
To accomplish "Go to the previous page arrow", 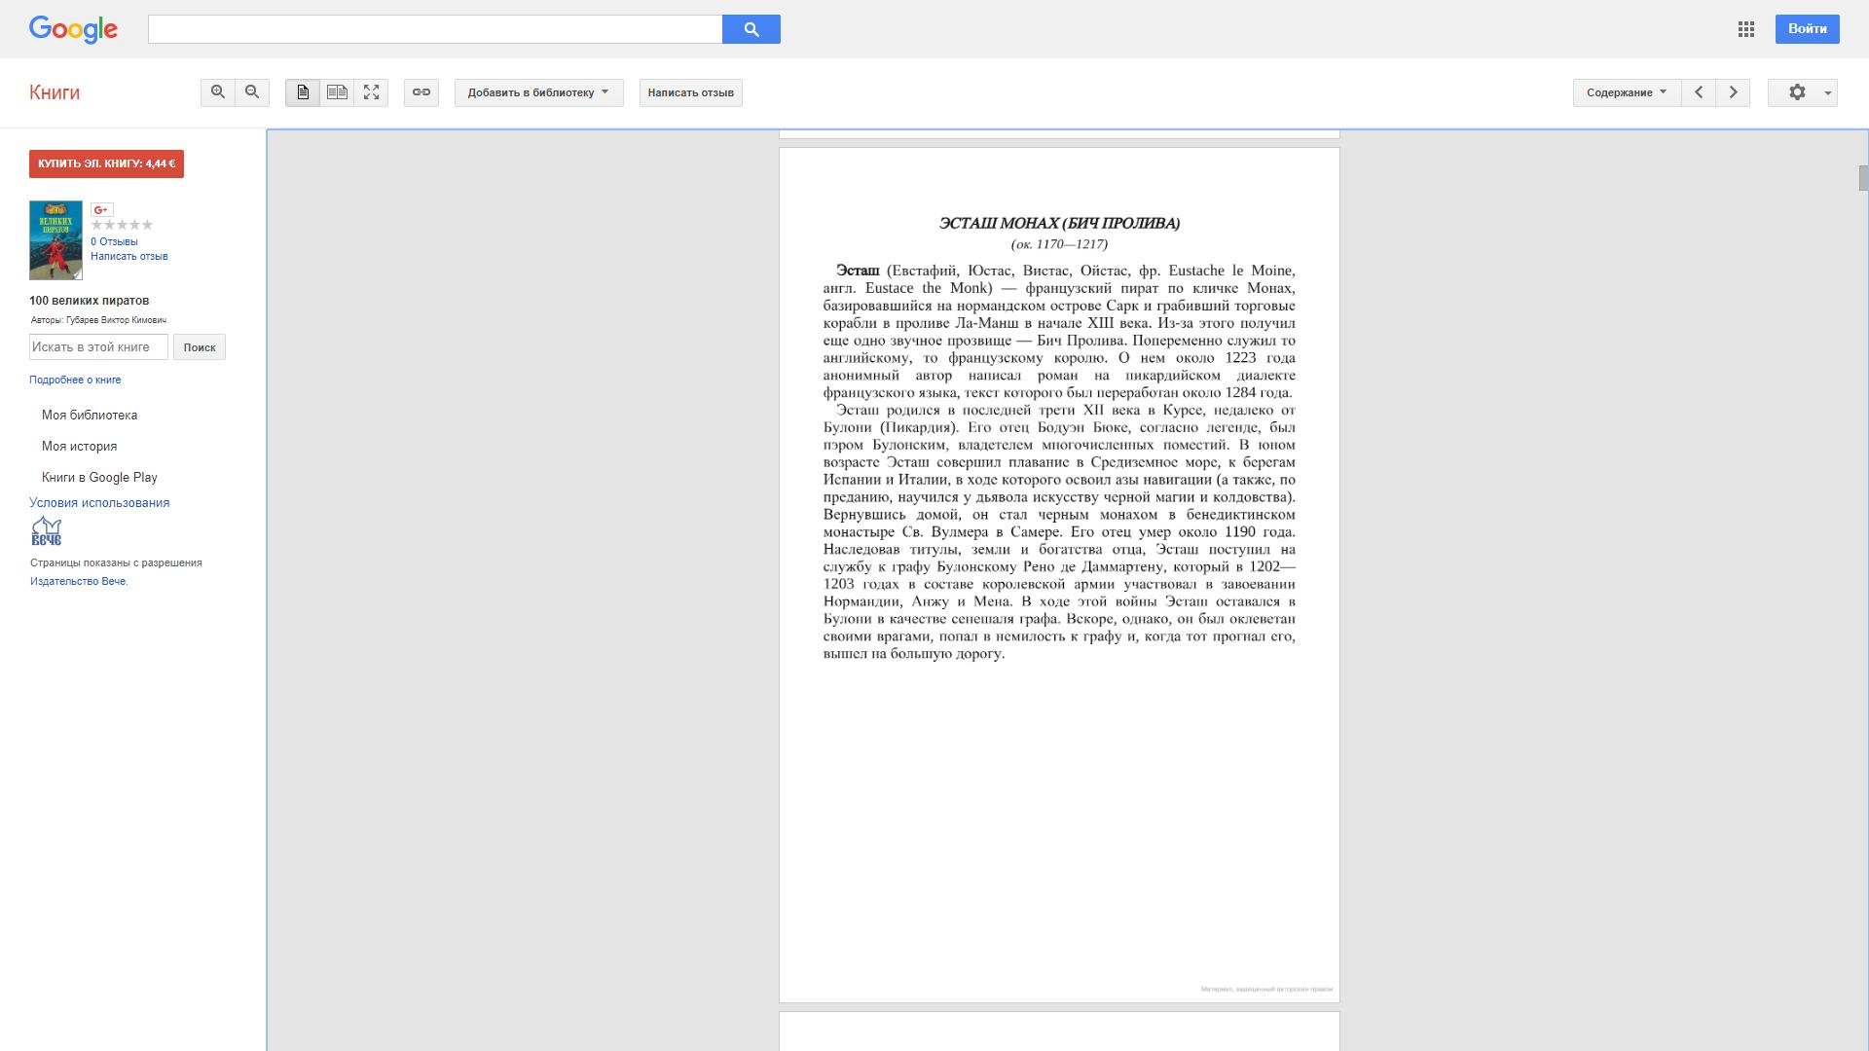I will [x=1699, y=92].
